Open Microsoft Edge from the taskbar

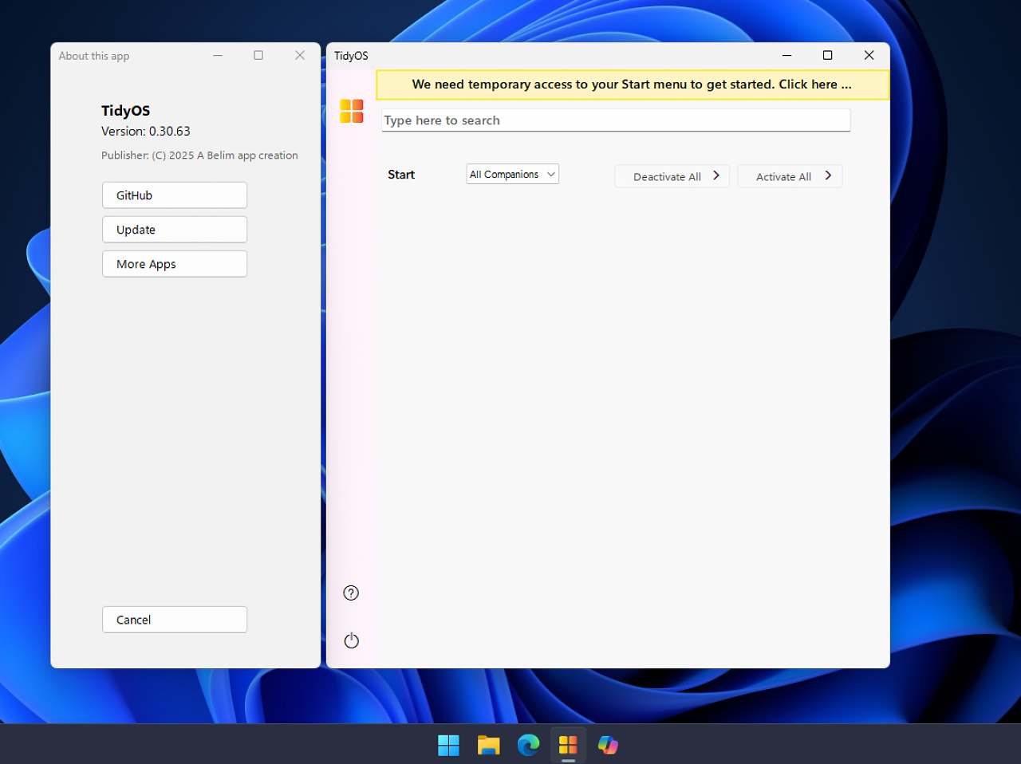tap(528, 745)
